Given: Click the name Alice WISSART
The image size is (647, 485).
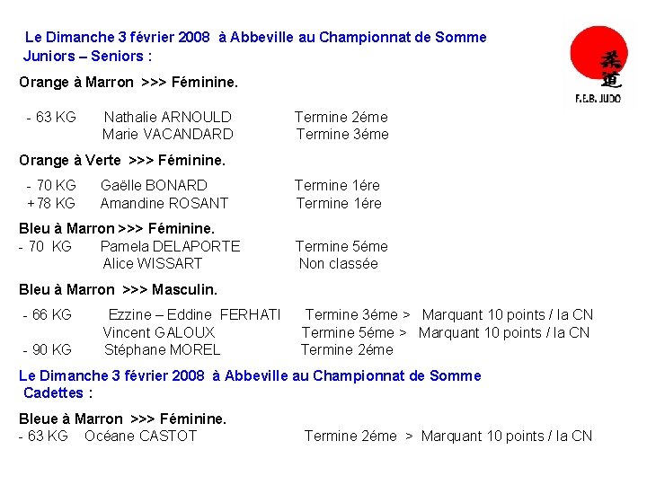Looking at the screenshot, I should tap(153, 264).
